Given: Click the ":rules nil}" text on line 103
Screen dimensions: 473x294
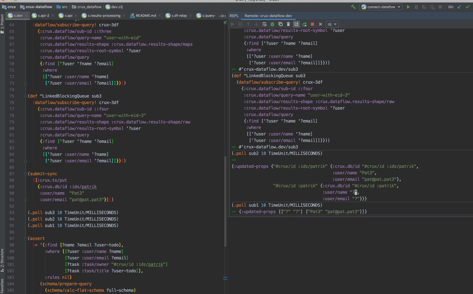Looking at the screenshot, I should click(x=58, y=277).
